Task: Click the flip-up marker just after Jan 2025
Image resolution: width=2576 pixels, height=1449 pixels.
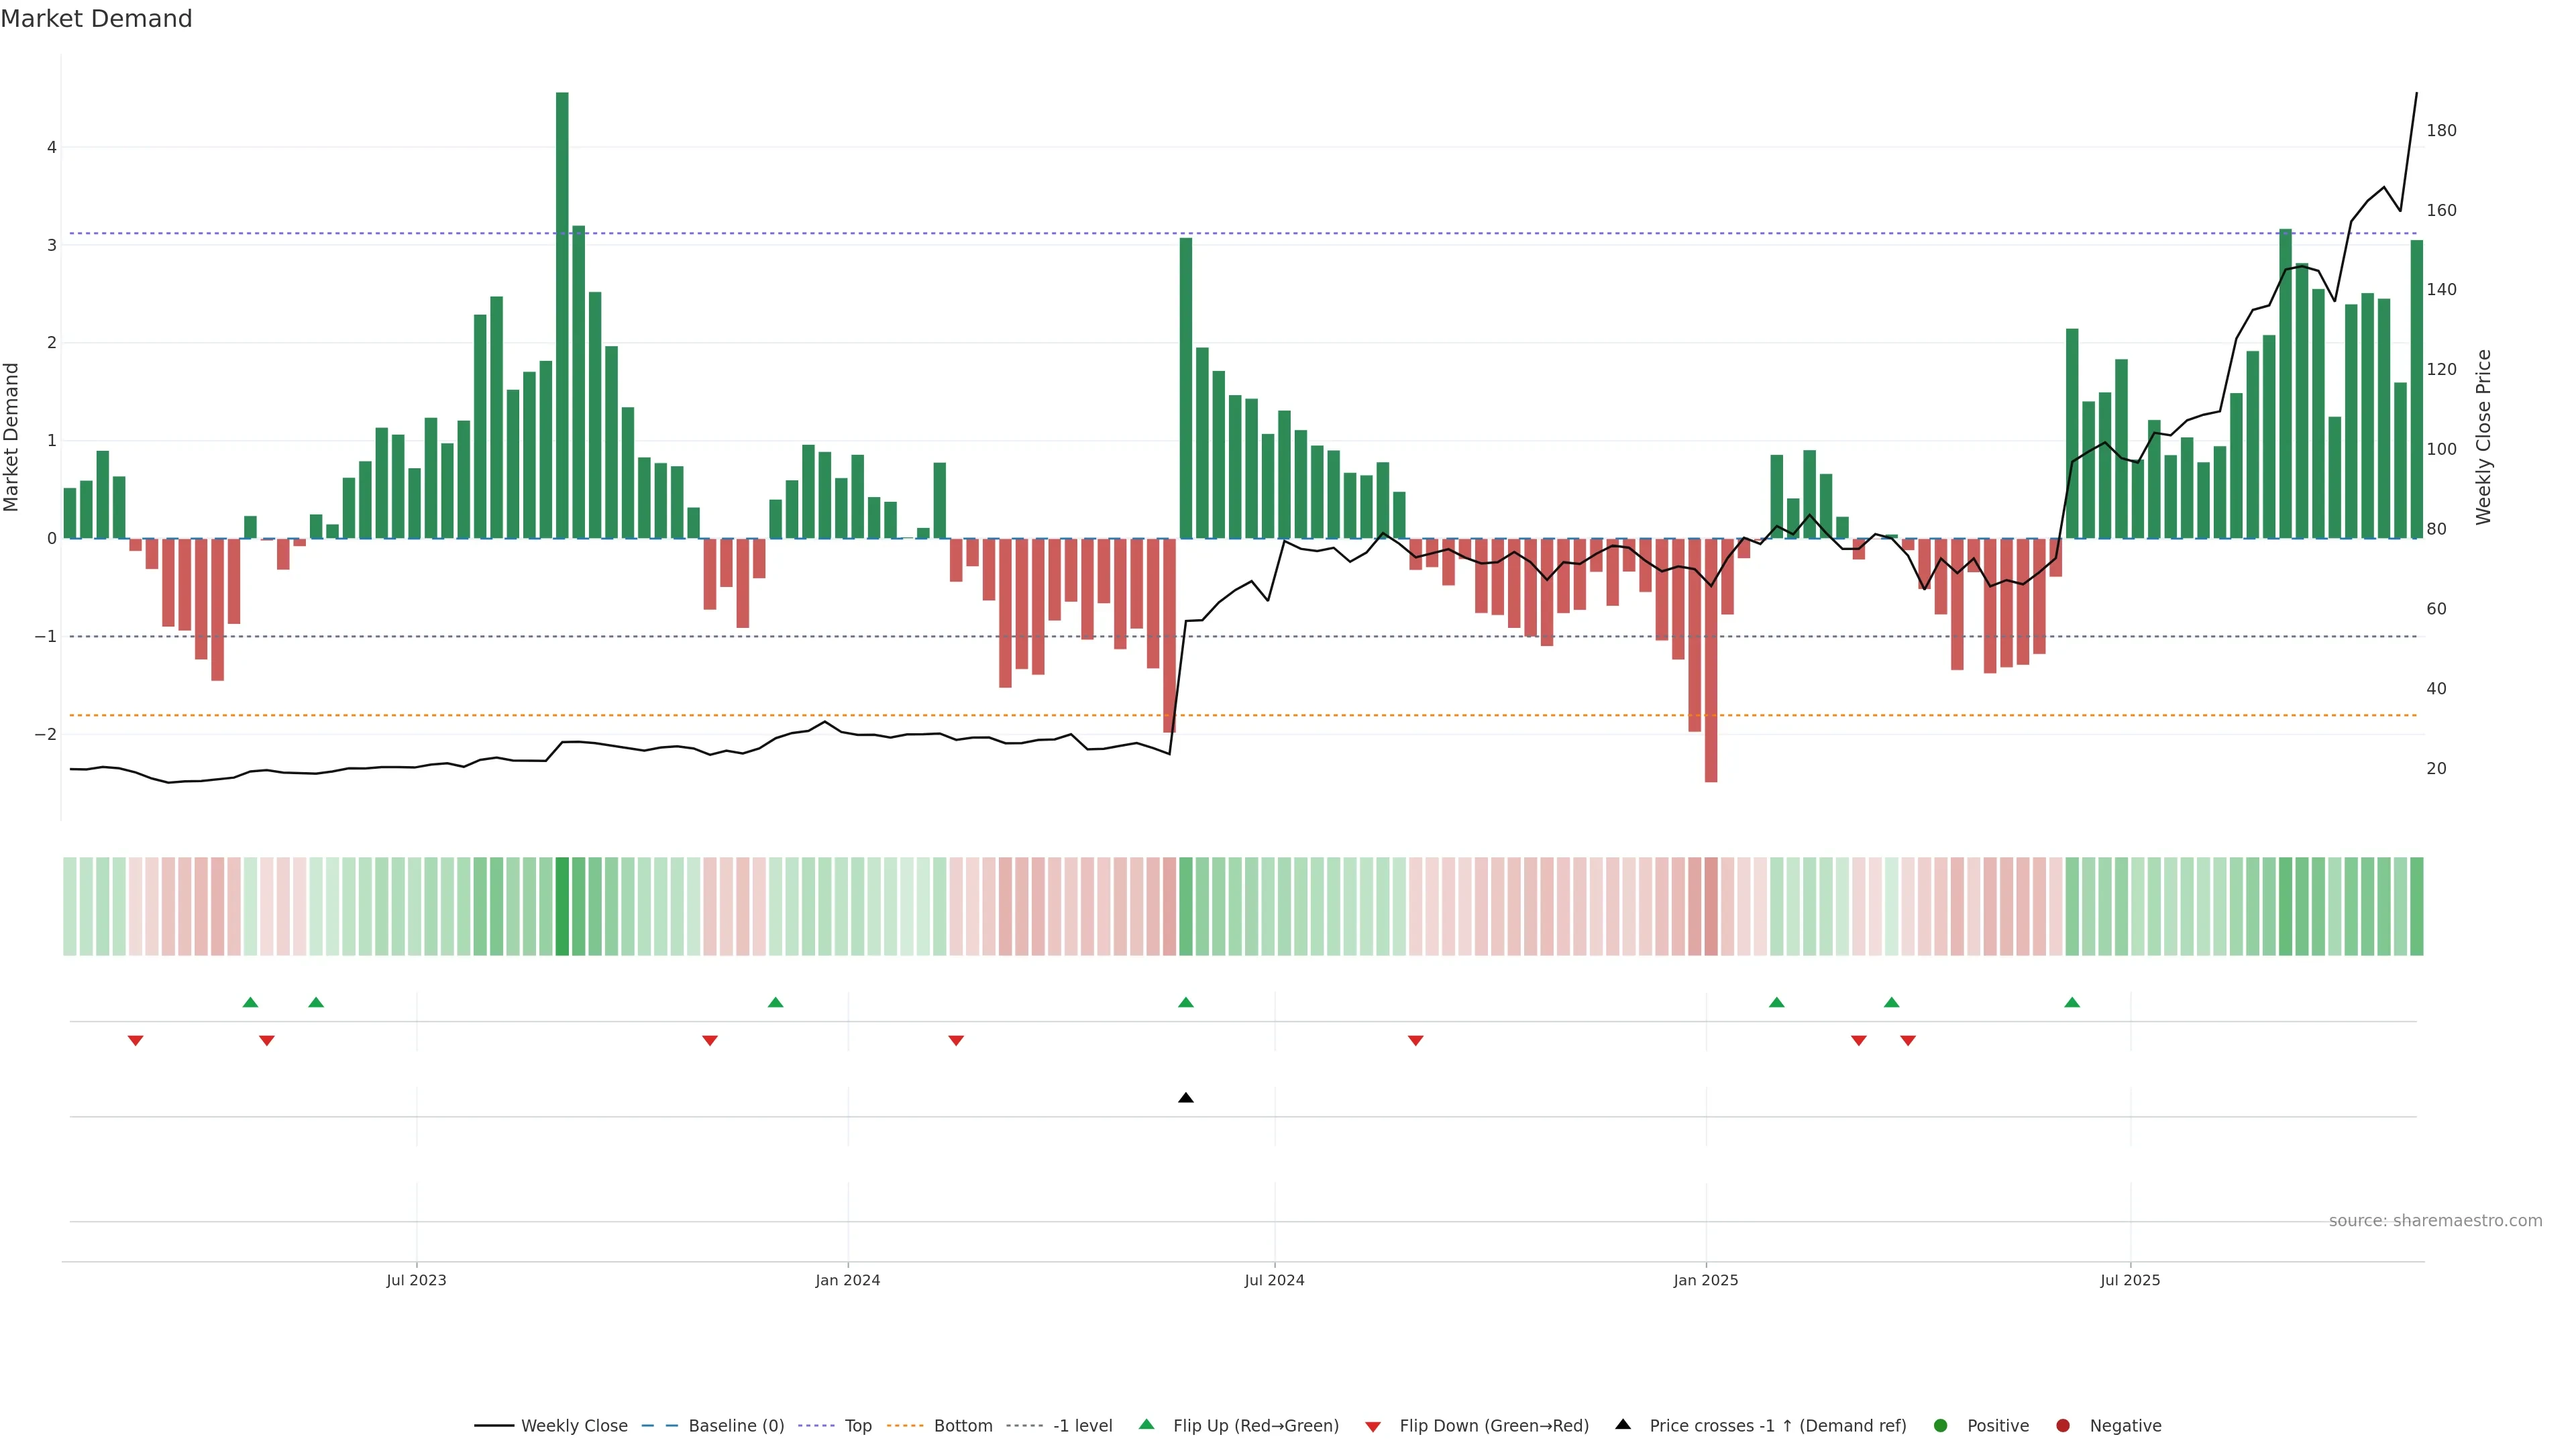Action: [1776, 1002]
